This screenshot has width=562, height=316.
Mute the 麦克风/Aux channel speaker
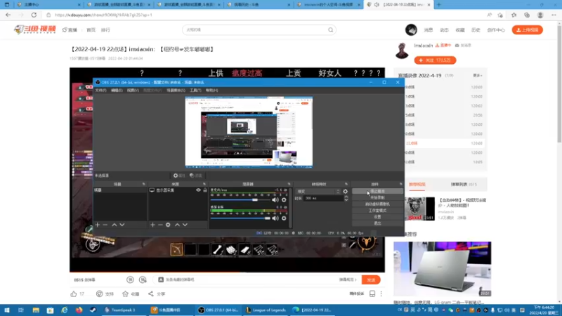click(275, 200)
